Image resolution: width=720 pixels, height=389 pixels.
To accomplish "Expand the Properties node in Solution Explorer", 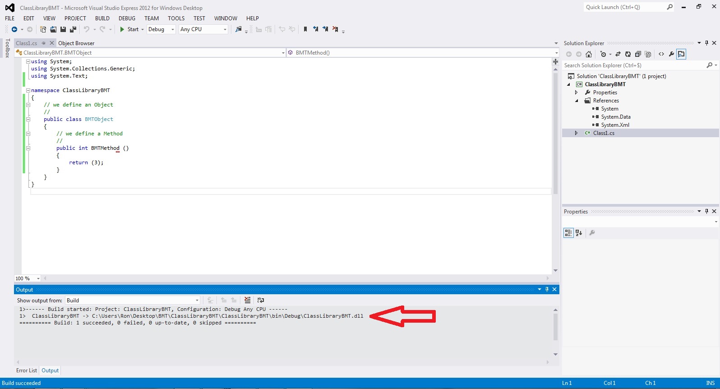I will pos(576,93).
